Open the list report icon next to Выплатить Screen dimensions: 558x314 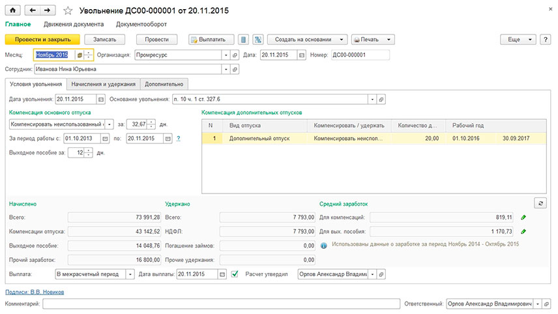point(243,40)
